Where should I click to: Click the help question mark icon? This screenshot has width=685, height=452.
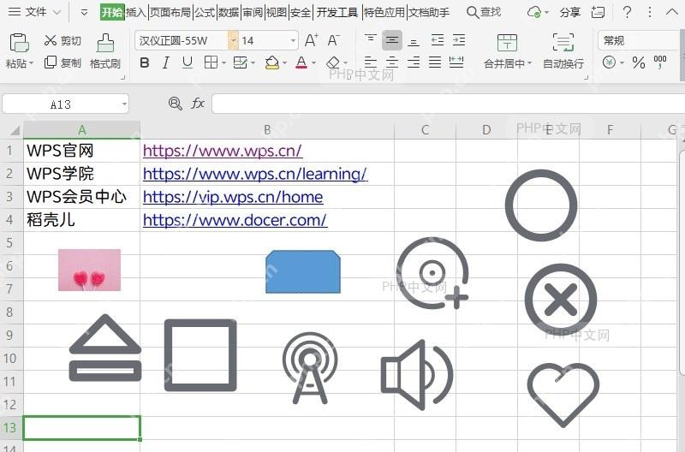[x=627, y=12]
